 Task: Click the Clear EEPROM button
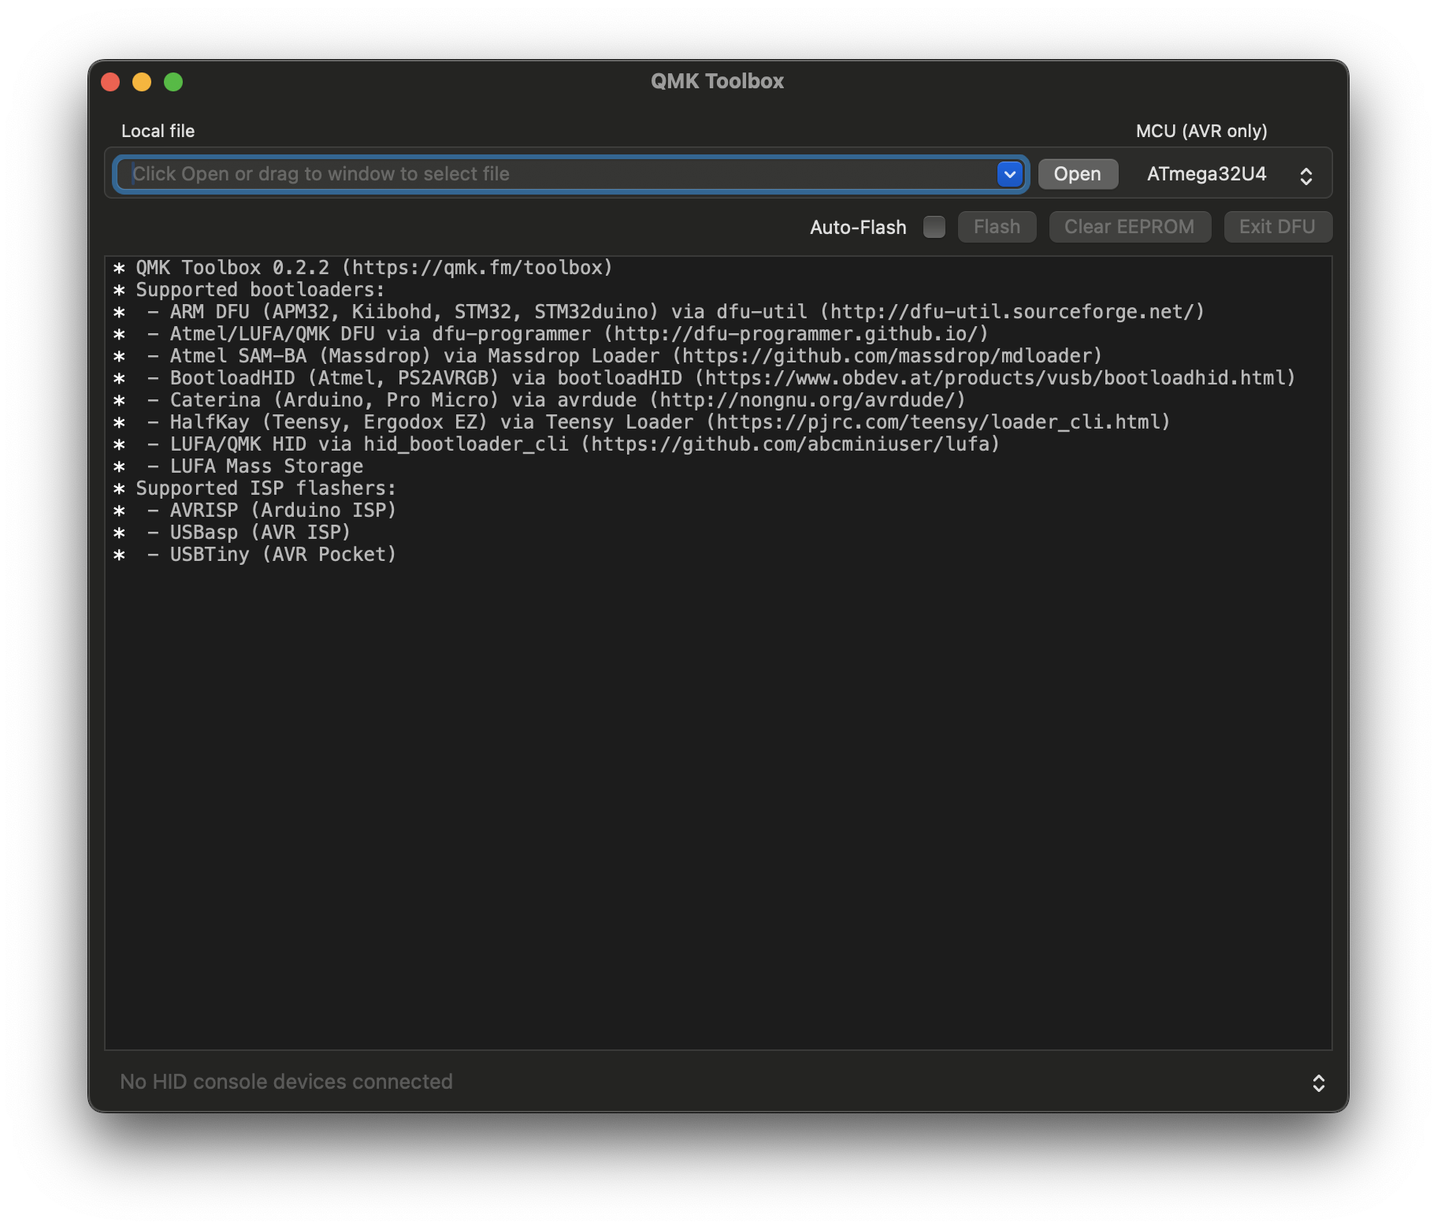1129,227
